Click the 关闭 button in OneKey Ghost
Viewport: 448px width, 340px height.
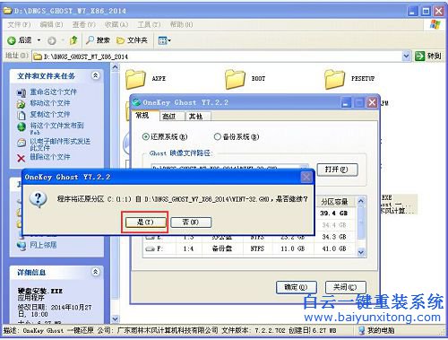click(x=345, y=287)
